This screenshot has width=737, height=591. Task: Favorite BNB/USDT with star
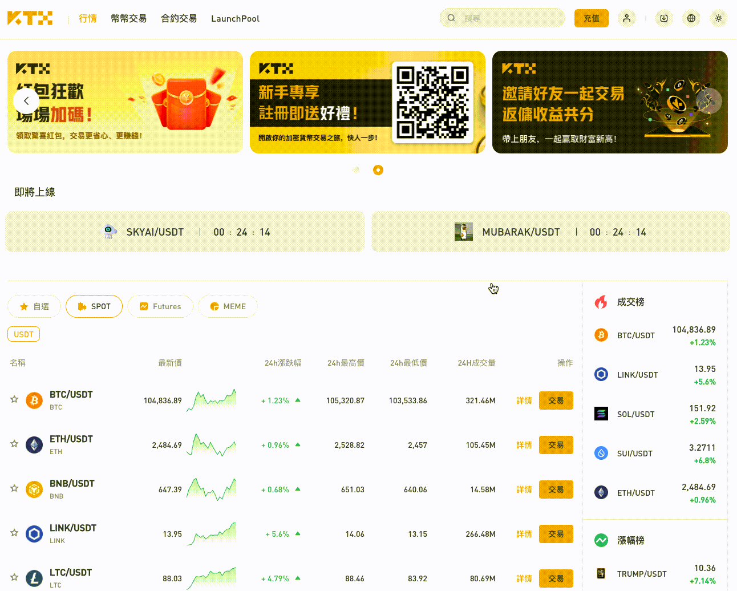pyautogui.click(x=14, y=488)
